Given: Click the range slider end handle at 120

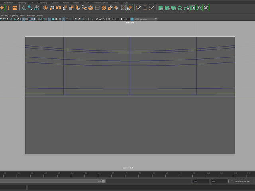Looking at the screenshot, I should tap(104, 181).
